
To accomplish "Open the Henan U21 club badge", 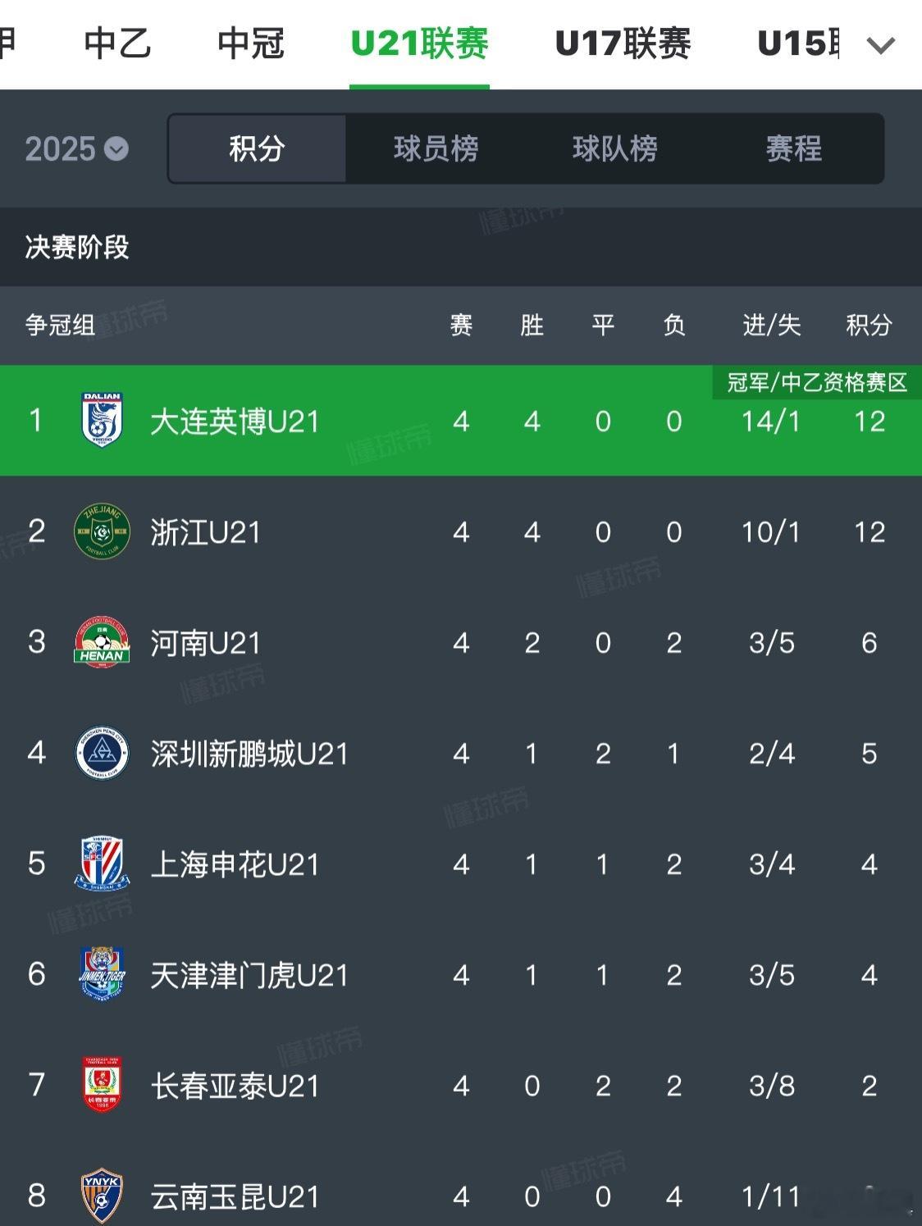I will (x=103, y=642).
